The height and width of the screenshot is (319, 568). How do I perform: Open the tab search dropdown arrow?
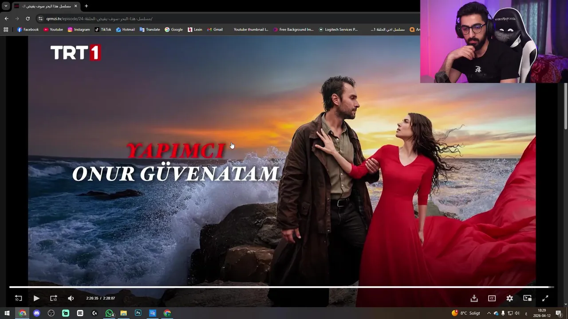[6, 6]
